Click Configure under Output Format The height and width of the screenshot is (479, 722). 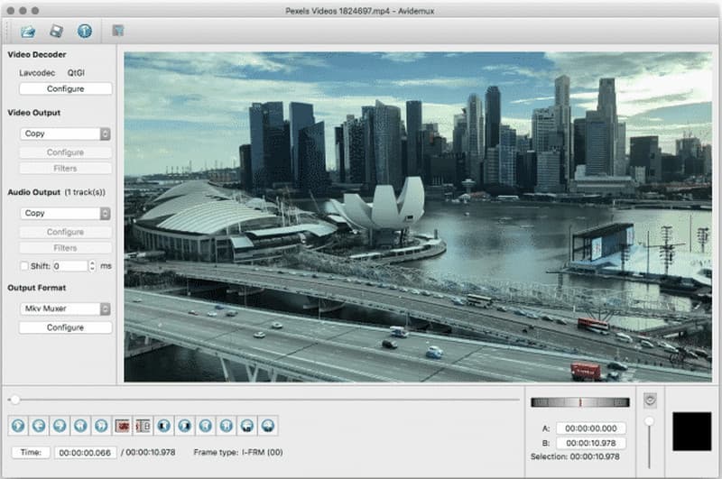point(65,327)
